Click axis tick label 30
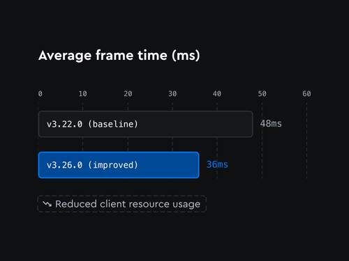This screenshot has width=349, height=261. [172, 94]
